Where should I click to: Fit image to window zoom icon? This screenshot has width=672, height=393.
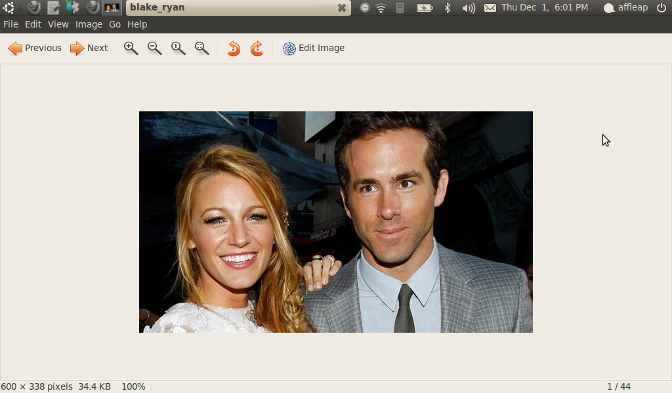[202, 48]
